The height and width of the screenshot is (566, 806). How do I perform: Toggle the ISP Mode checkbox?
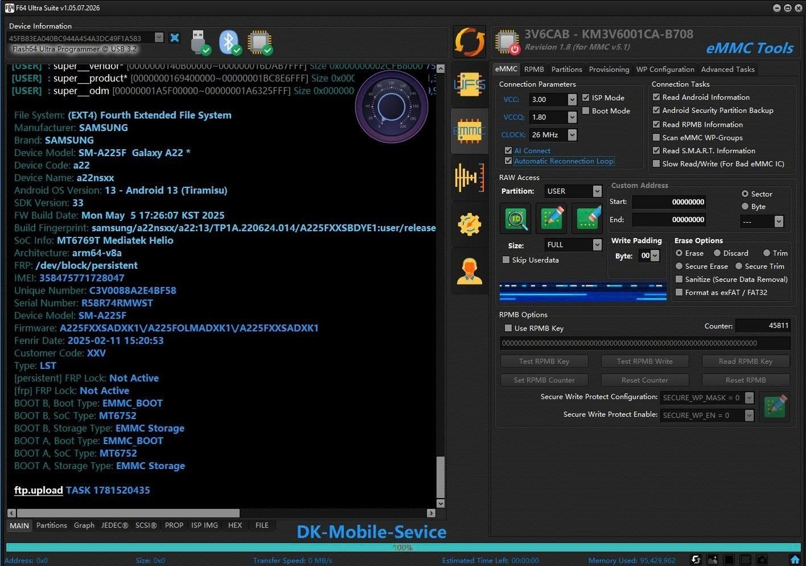[586, 98]
